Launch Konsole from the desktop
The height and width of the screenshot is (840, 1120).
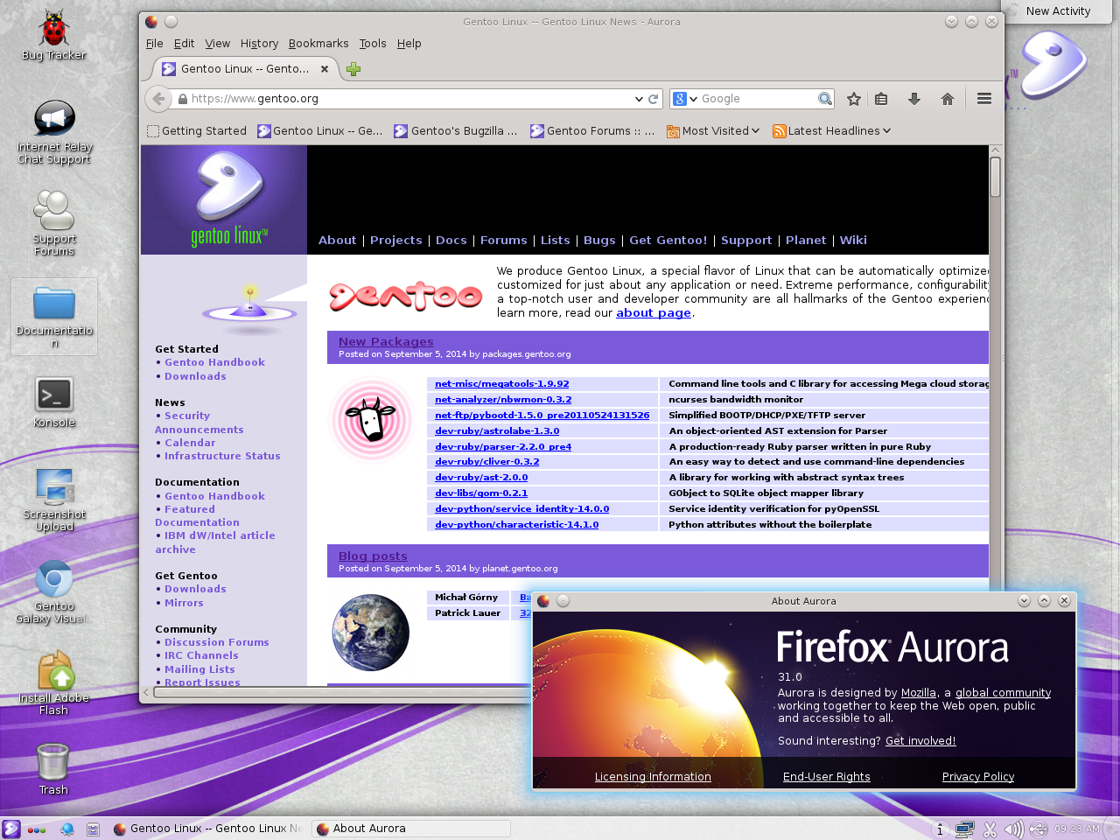(54, 402)
